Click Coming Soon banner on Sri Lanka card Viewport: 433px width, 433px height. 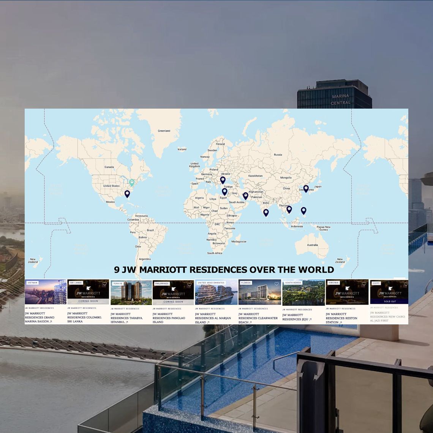click(88, 301)
